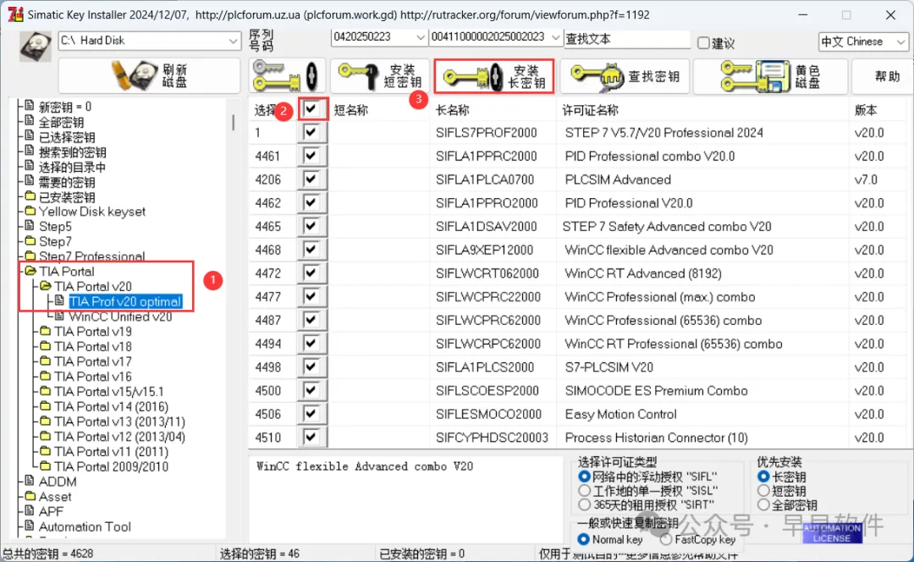Image resolution: width=914 pixels, height=562 pixels.
Task: Toggle the 建议 checkbox
Action: [703, 42]
